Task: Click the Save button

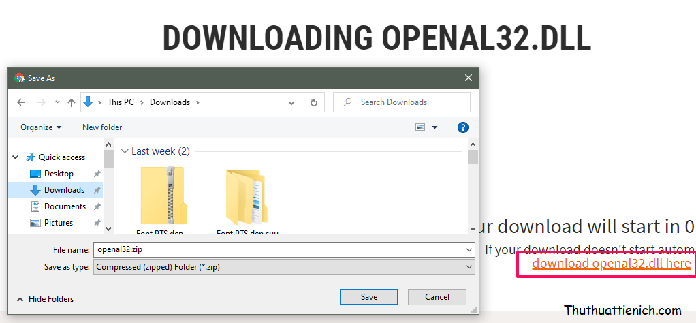Action: (x=369, y=297)
